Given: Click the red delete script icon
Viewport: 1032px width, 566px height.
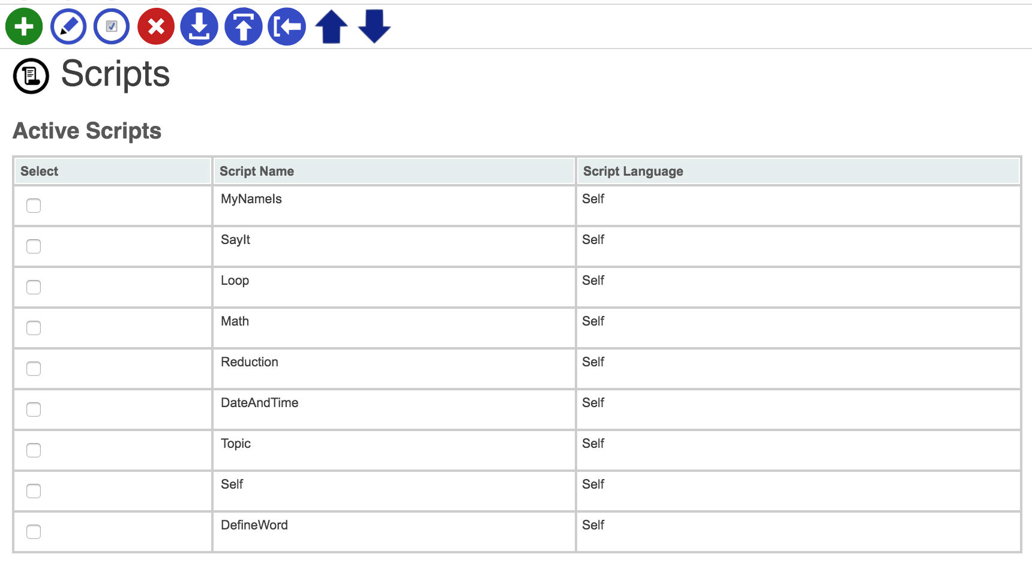Looking at the screenshot, I should tap(156, 27).
